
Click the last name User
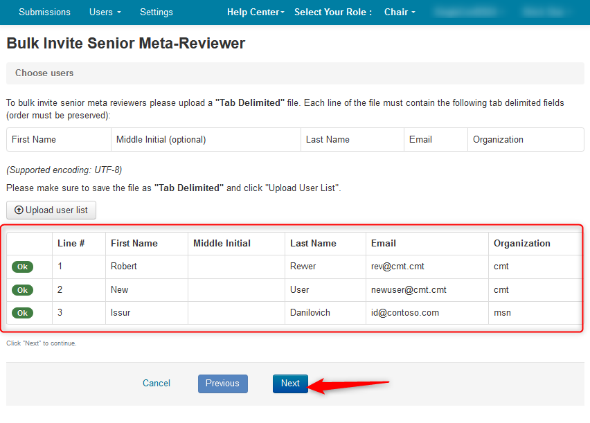300,290
